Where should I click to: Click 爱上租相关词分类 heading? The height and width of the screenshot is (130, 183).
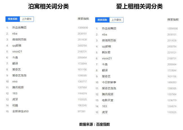139,6
